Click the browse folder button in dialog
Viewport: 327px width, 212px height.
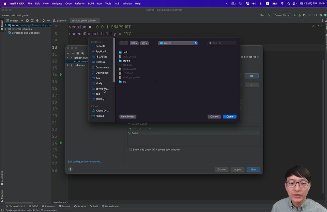[x=251, y=76]
